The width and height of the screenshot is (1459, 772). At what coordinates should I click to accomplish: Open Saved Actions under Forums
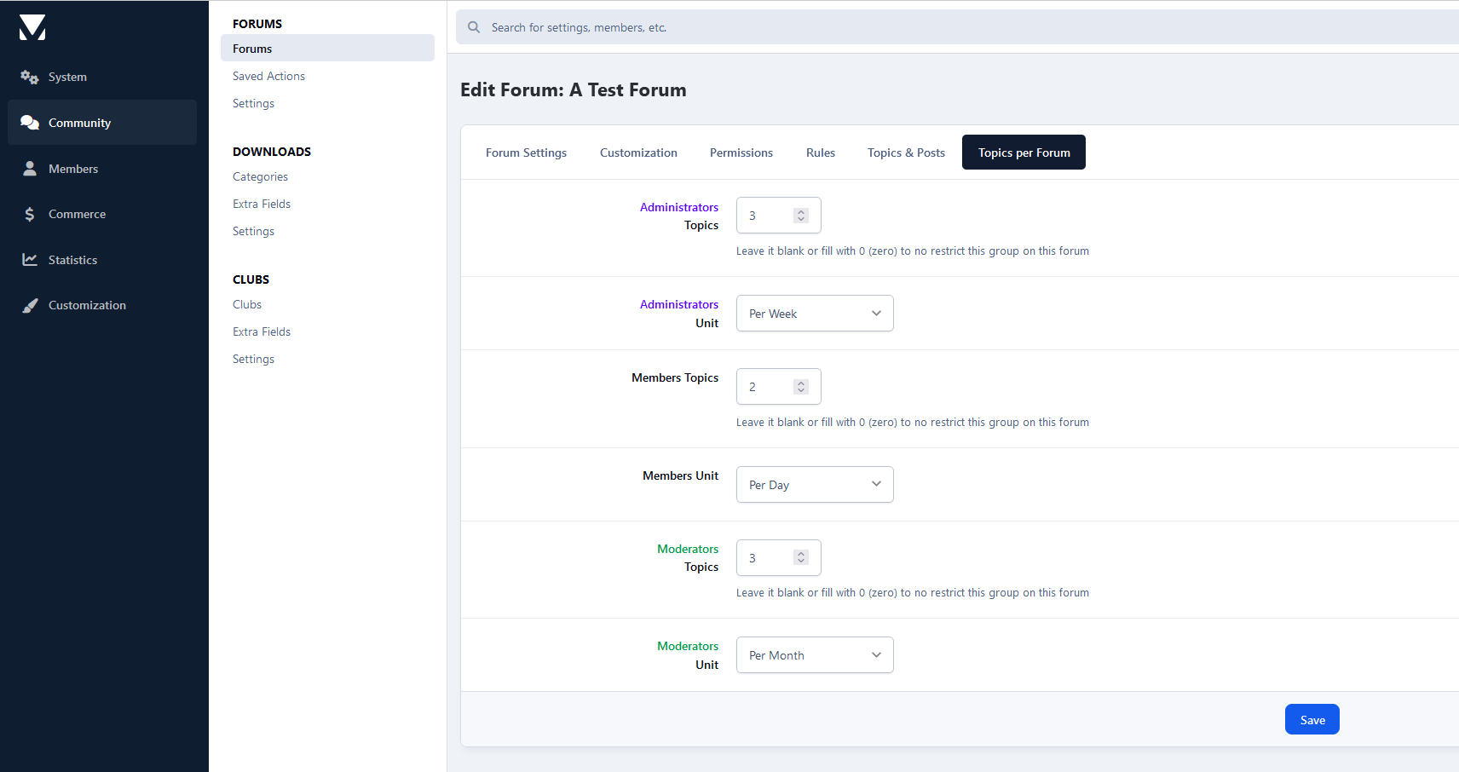(268, 76)
